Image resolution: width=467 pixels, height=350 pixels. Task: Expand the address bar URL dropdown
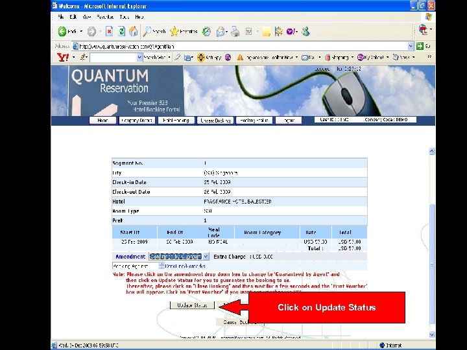click(x=411, y=46)
